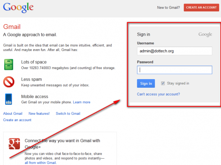Open the Learn more link

tap(82, 102)
